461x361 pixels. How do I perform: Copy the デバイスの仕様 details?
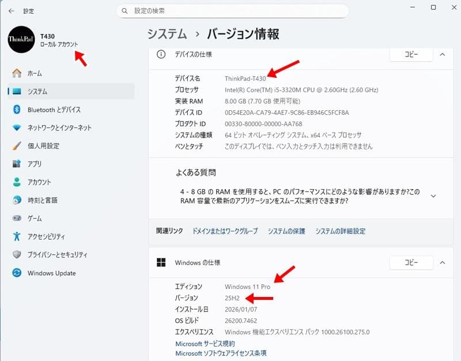point(411,54)
